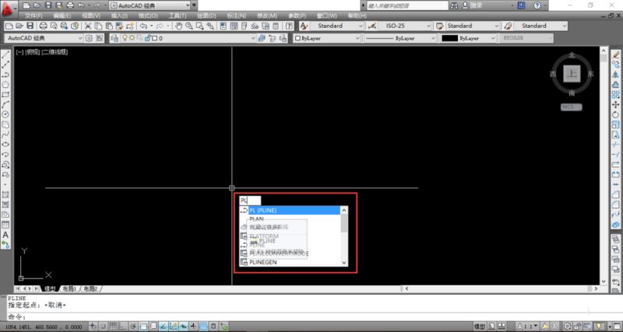Toggle Polar tracking in status bar
This screenshot has width=623, height=332.
coord(133,327)
